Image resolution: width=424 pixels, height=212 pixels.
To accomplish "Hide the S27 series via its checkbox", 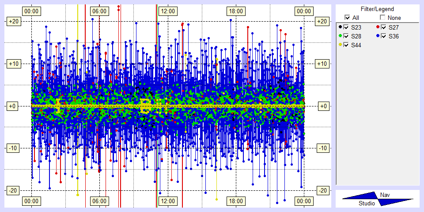I will (x=383, y=27).
